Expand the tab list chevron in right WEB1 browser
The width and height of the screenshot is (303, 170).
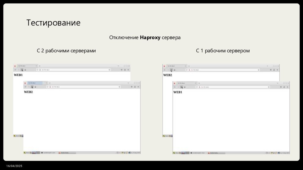click(x=278, y=83)
